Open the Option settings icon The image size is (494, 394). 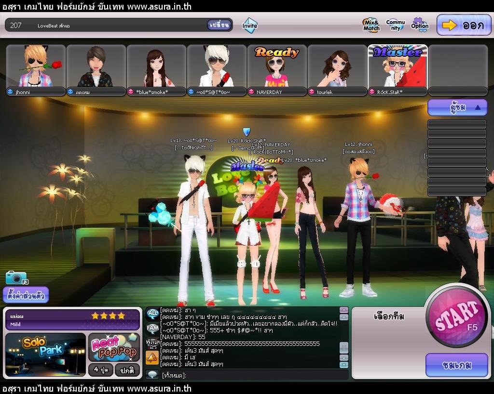click(420, 25)
